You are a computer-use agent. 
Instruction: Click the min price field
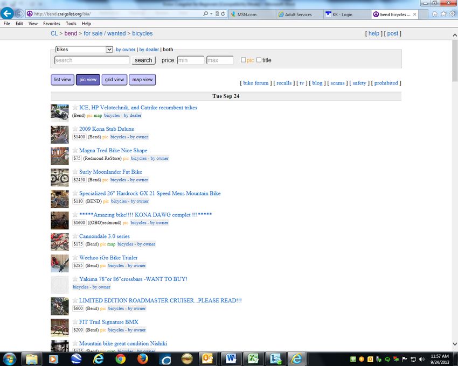(x=190, y=60)
